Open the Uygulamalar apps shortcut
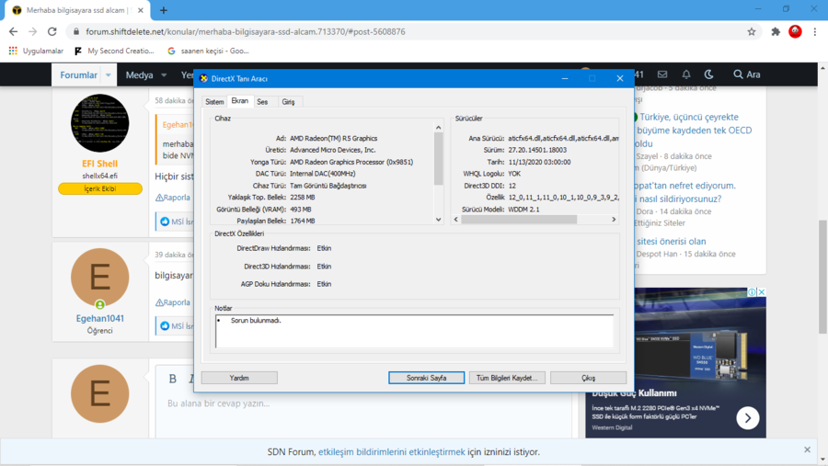 point(36,51)
